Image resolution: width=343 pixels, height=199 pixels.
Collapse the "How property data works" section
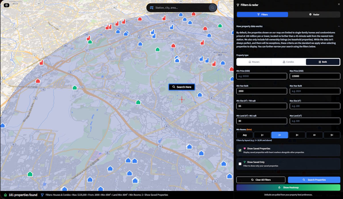tap(339, 26)
